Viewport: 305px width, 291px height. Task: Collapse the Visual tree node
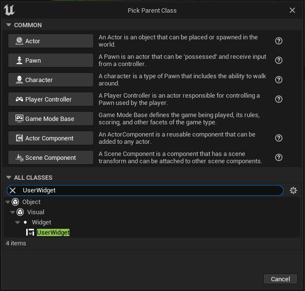[x=13, y=212]
